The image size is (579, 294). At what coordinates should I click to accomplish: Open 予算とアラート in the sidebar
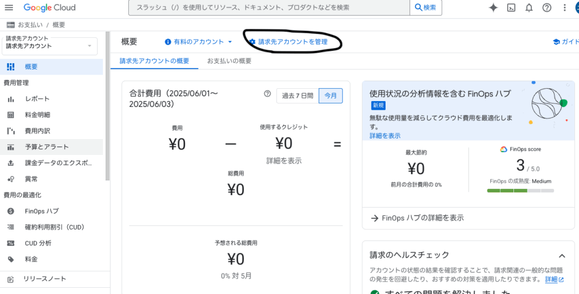(46, 147)
